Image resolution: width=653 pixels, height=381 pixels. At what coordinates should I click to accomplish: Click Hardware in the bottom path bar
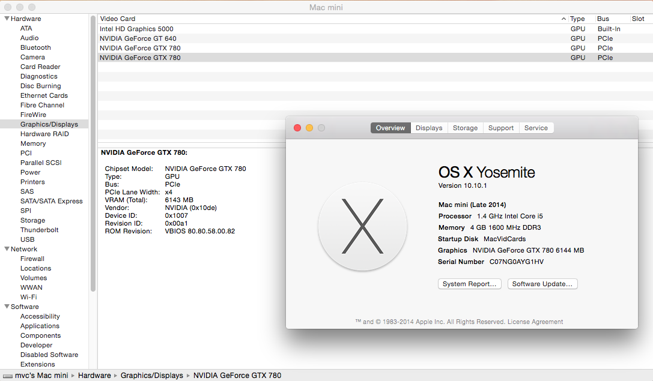point(94,376)
